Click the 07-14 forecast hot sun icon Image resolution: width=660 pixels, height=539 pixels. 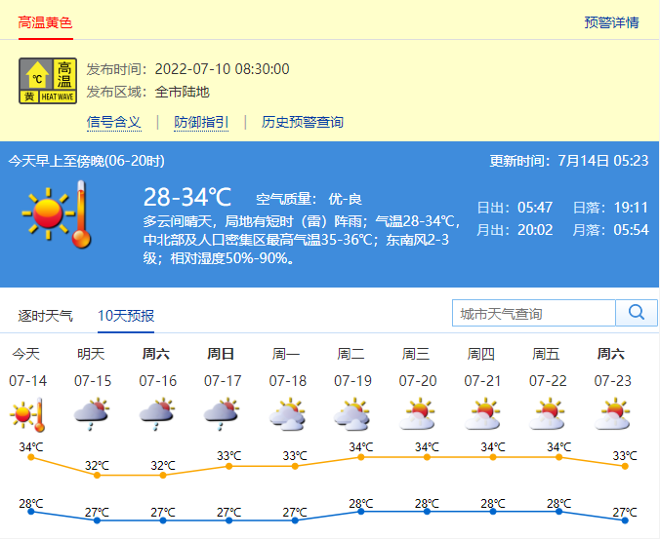(27, 414)
